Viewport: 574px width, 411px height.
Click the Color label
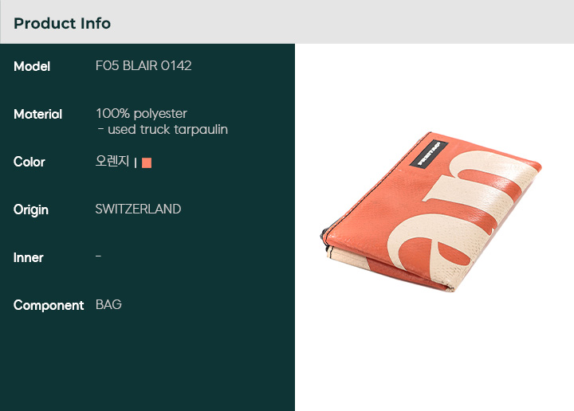click(29, 162)
